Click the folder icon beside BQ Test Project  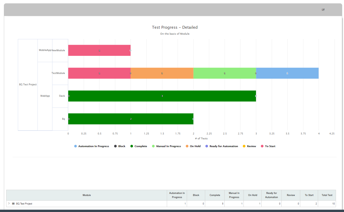(x=13, y=203)
